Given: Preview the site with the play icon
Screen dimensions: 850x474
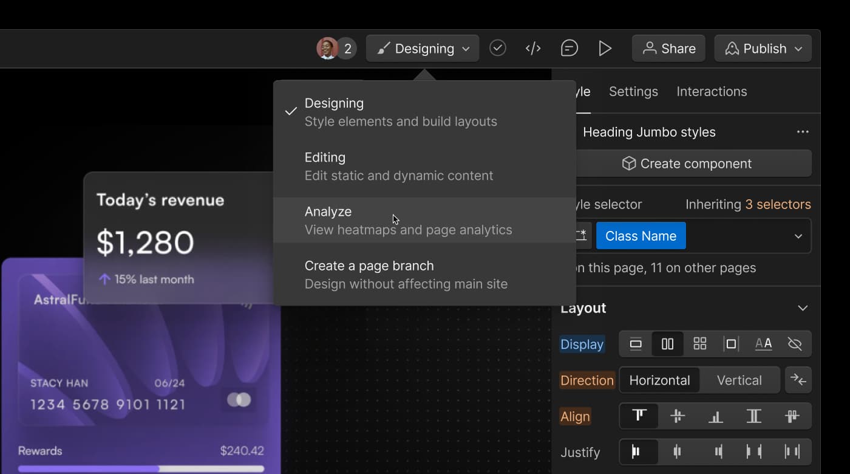Looking at the screenshot, I should pos(605,48).
